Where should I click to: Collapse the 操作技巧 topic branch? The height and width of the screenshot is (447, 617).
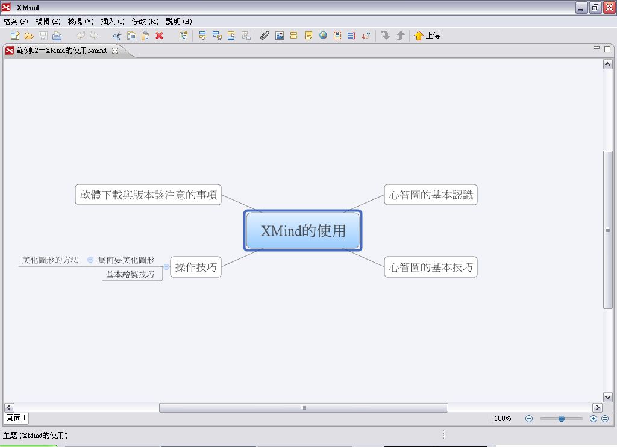166,267
